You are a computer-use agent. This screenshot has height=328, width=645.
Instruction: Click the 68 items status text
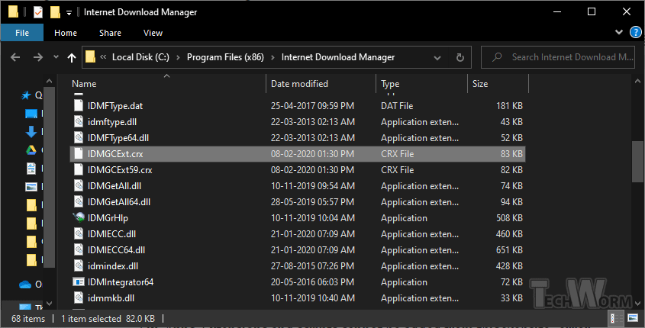(28, 319)
